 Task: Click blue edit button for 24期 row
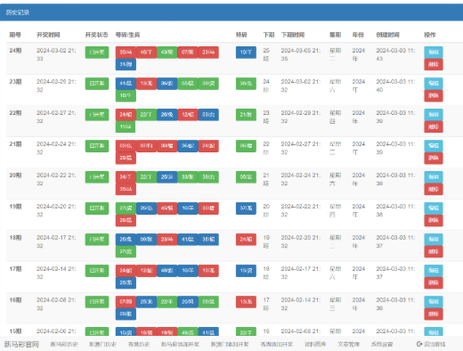click(434, 53)
